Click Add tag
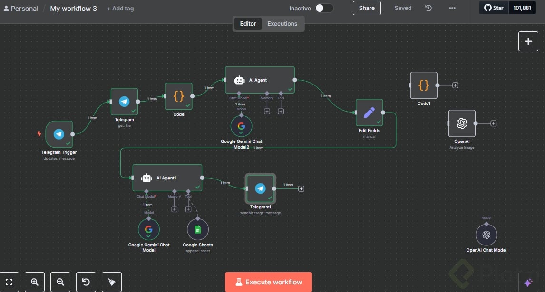Image resolution: width=545 pixels, height=292 pixels. coord(120,9)
